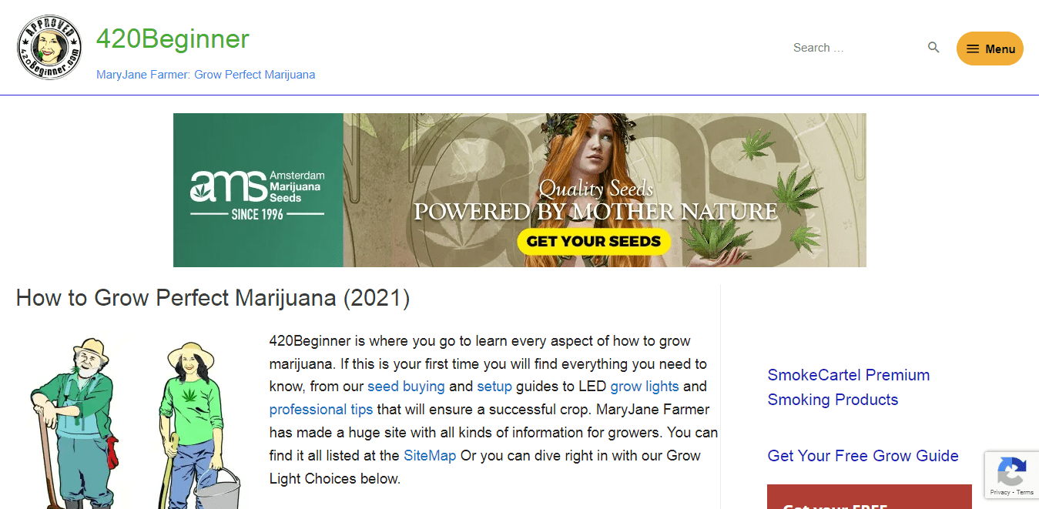This screenshot has height=509, width=1039.
Task: Open SmokeCartel Premium Smoking Products link
Action: pyautogui.click(x=849, y=387)
